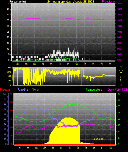Click hour 01 on the wind graph axis
Screen dimensions: 128x152
click(18, 64)
